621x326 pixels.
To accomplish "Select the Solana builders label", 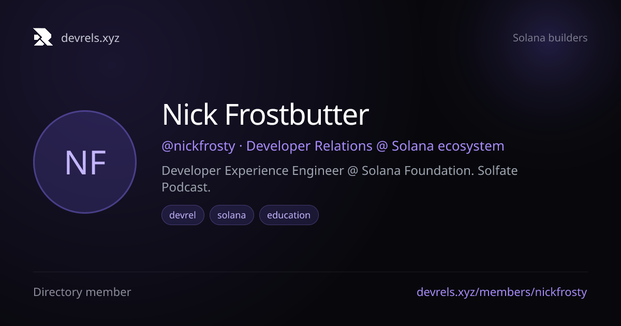I will [550, 38].
